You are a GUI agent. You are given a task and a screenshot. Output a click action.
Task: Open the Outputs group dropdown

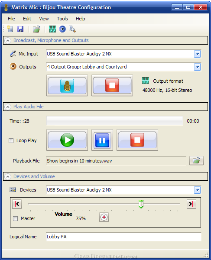tap(197, 67)
